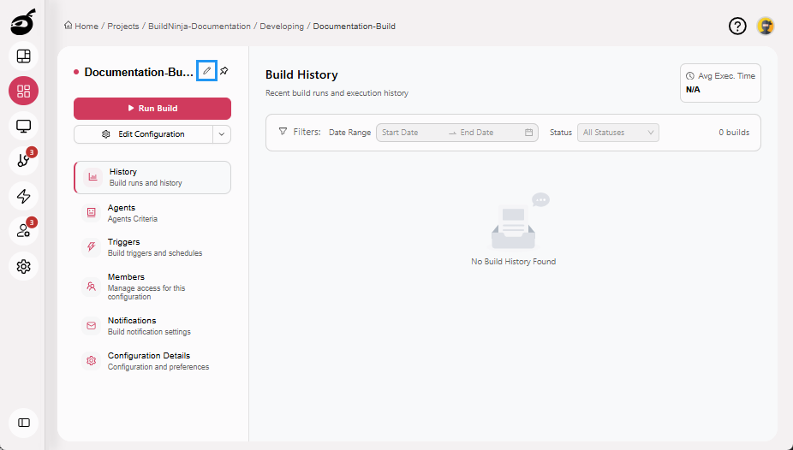Select the Configuration Details menu item
Viewport: 793px width, 450px height.
tap(152, 361)
